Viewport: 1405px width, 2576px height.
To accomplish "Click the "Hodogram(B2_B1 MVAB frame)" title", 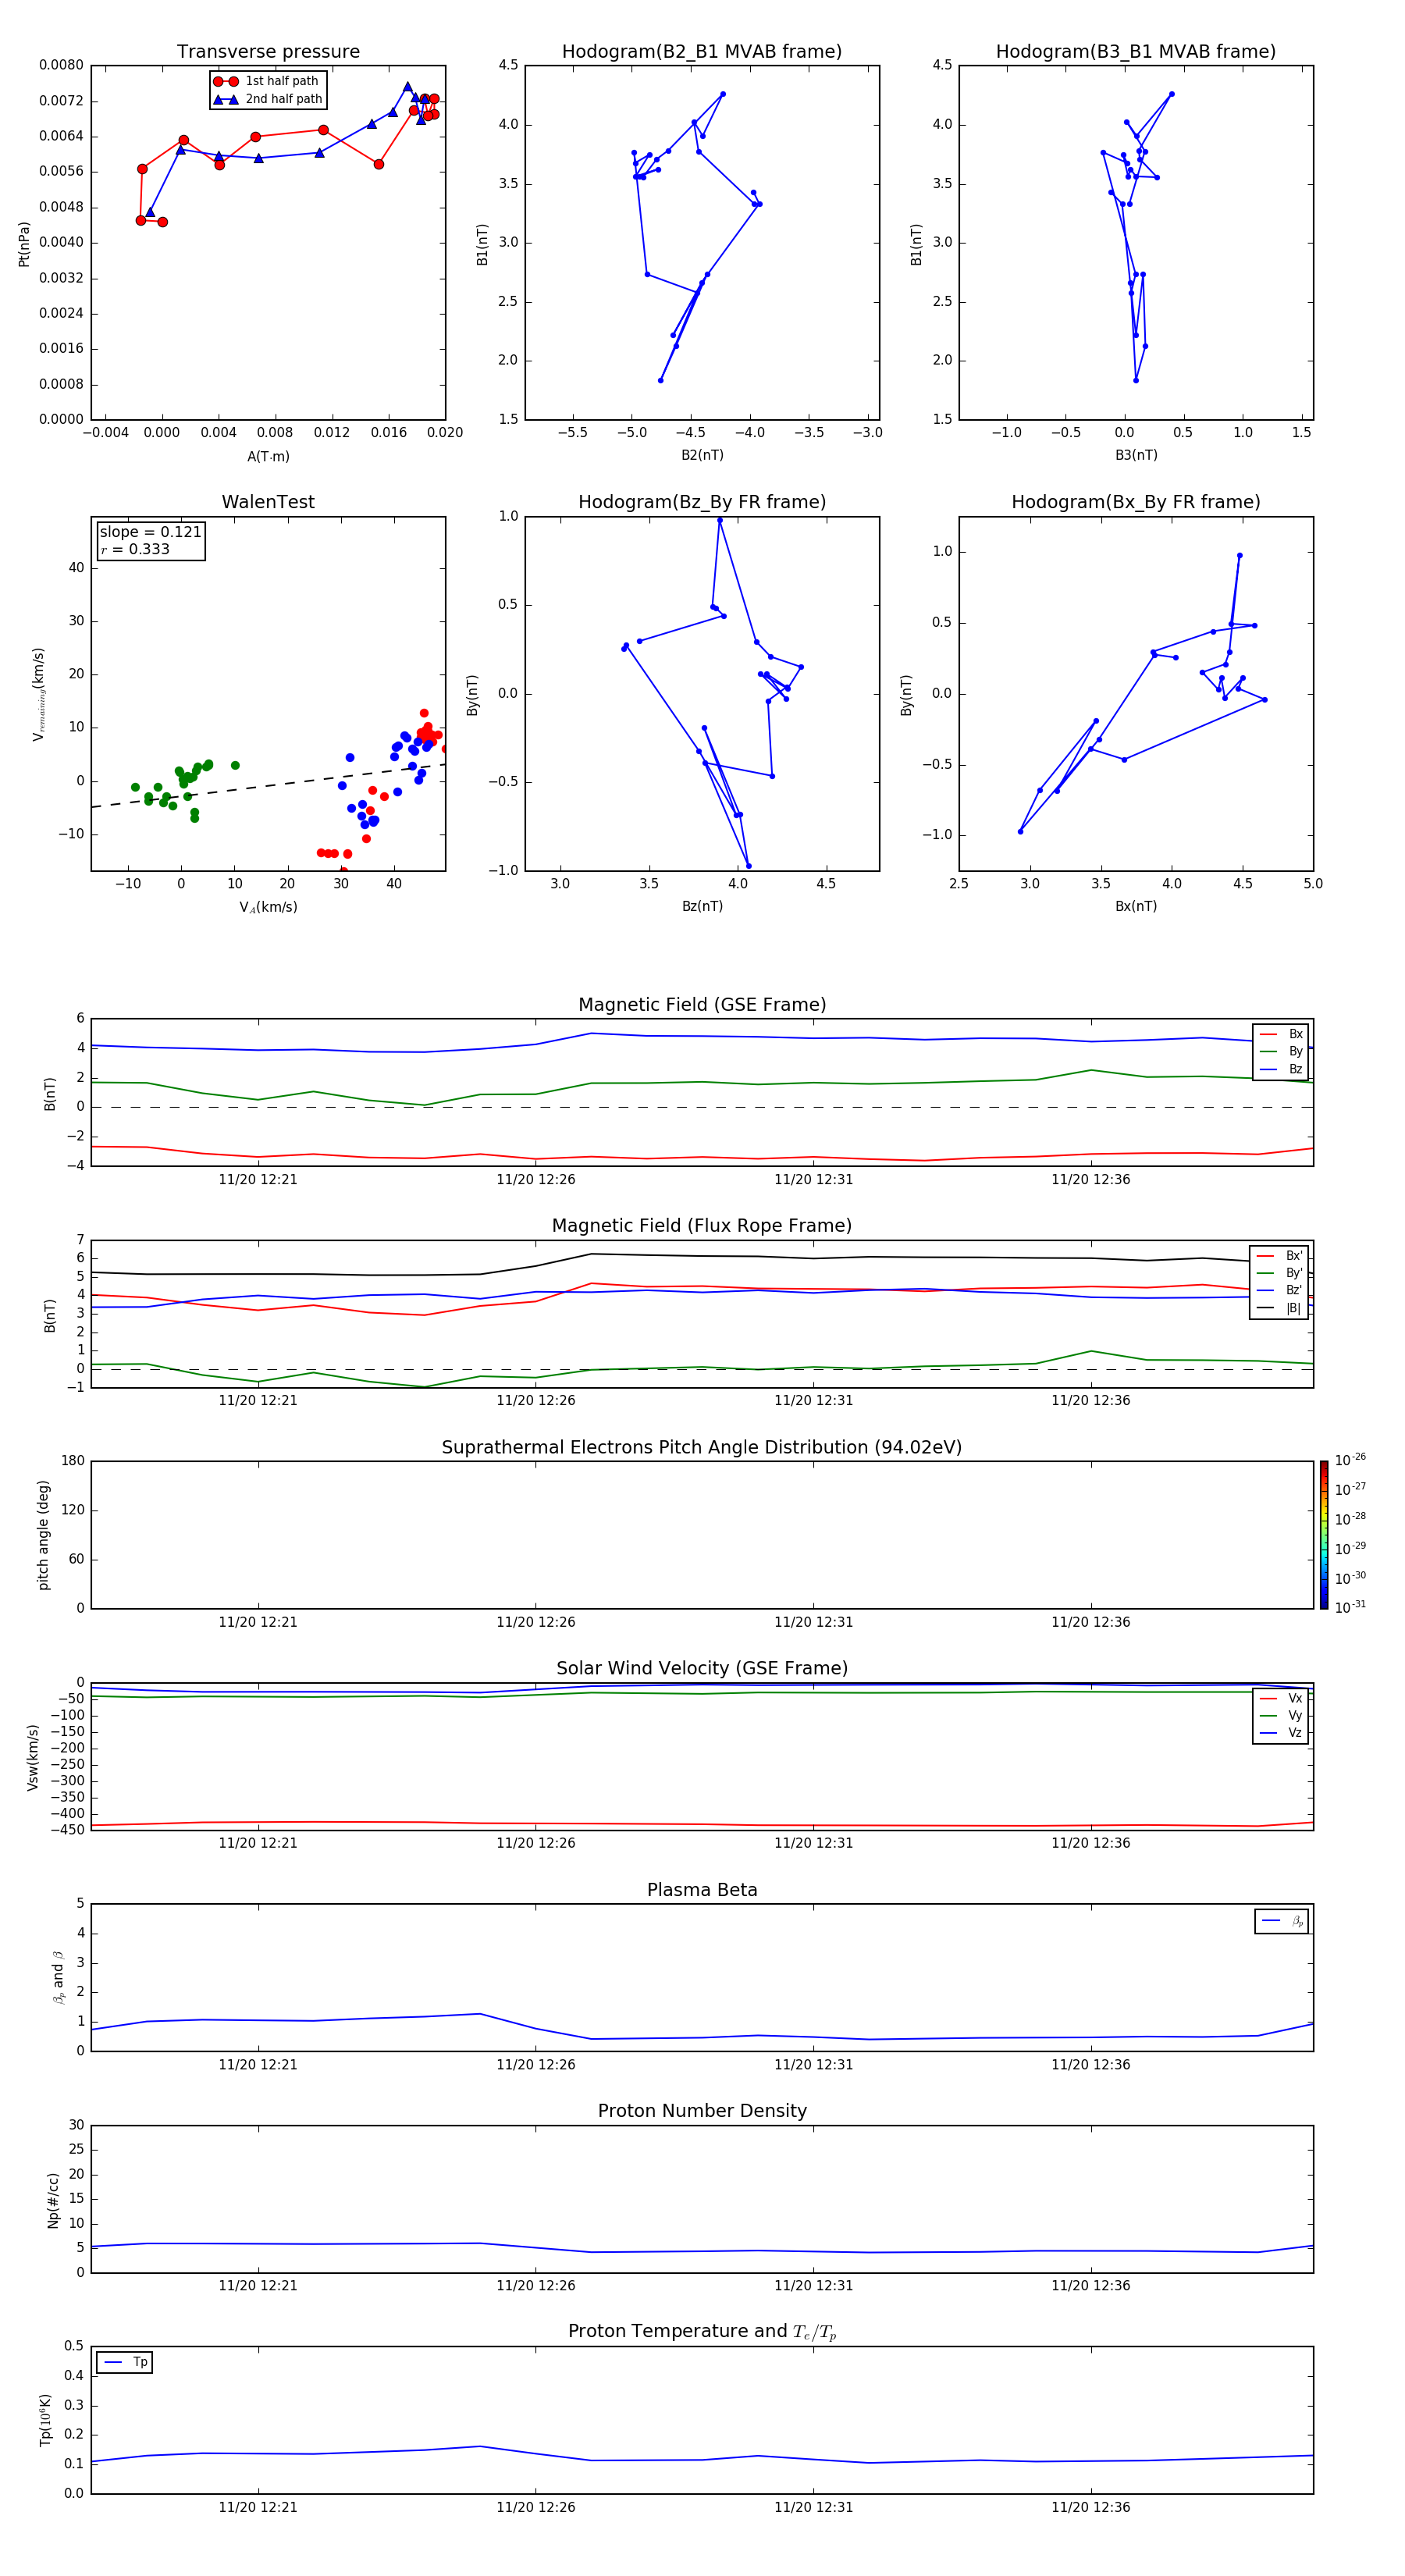I will pyautogui.click(x=702, y=52).
